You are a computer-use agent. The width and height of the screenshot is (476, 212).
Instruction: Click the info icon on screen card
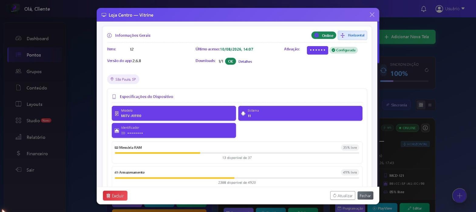pos(425,128)
